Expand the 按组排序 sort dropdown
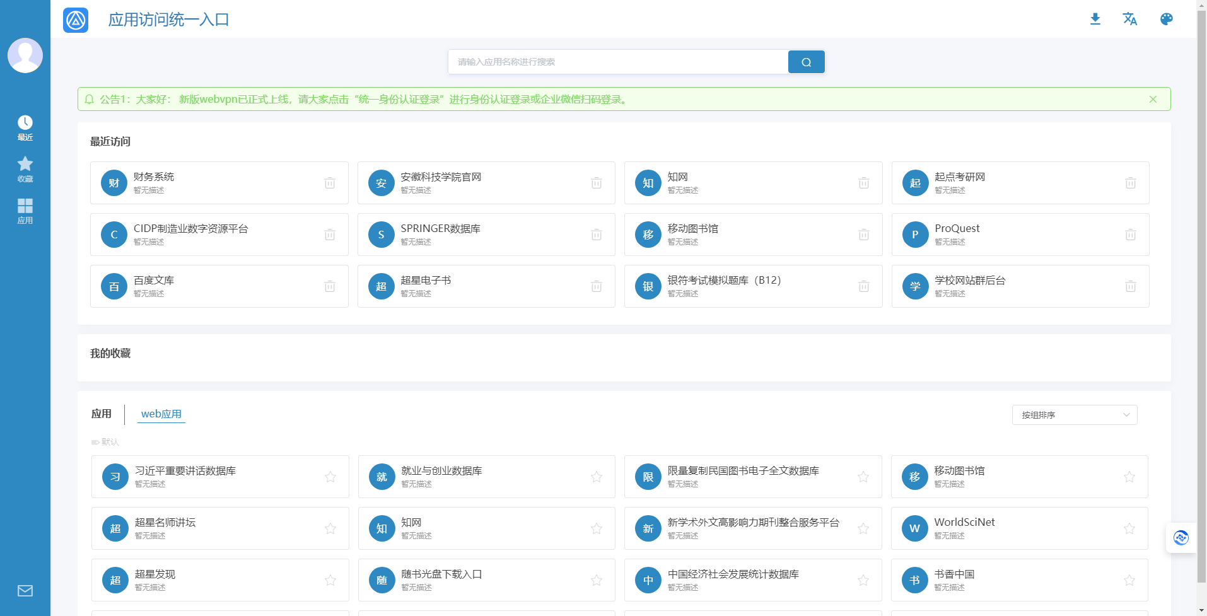The height and width of the screenshot is (616, 1207). pyautogui.click(x=1074, y=415)
